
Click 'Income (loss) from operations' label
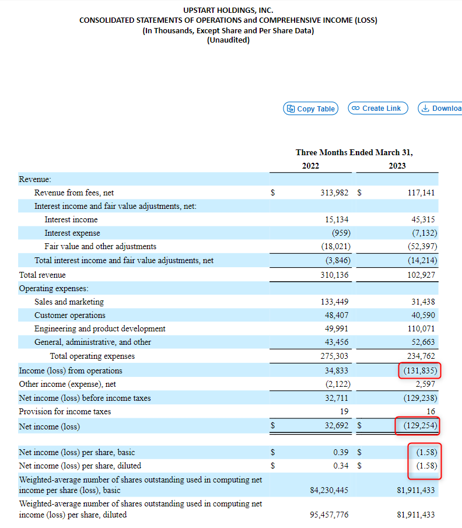click(71, 370)
